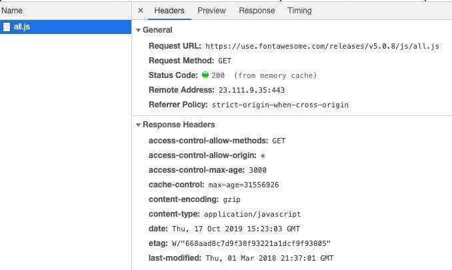Select the all.js request row
Viewport: 452px width, 270px height.
[65, 27]
